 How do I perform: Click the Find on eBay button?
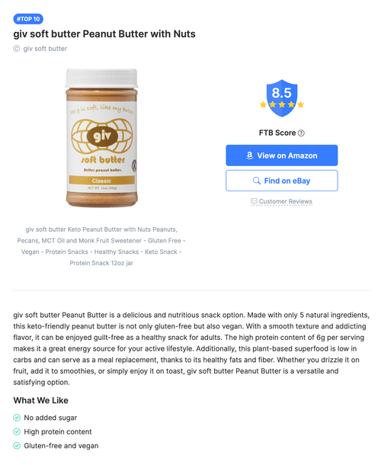click(282, 181)
